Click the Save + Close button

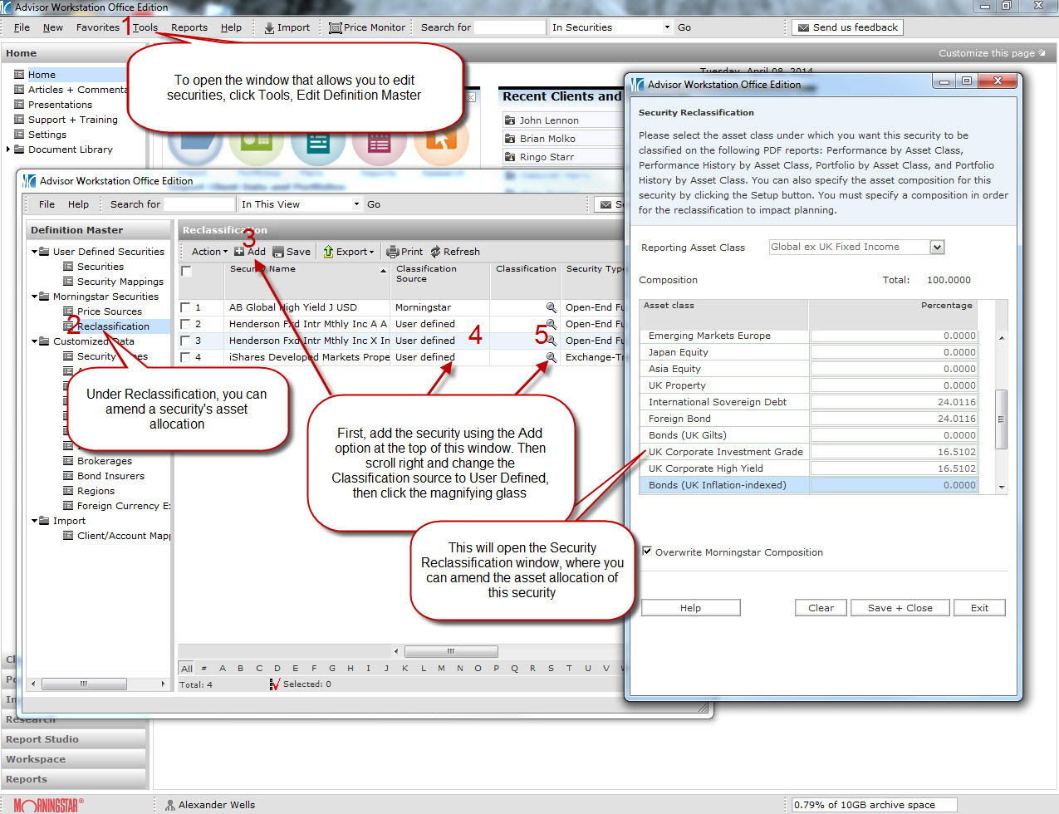pyautogui.click(x=900, y=608)
